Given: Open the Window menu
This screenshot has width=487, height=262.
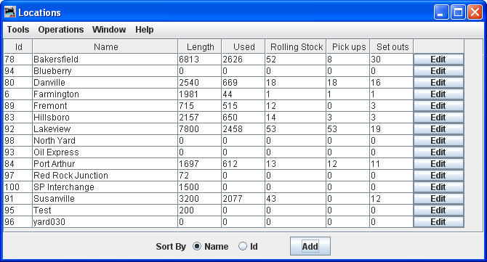Looking at the screenshot, I should 109,30.
